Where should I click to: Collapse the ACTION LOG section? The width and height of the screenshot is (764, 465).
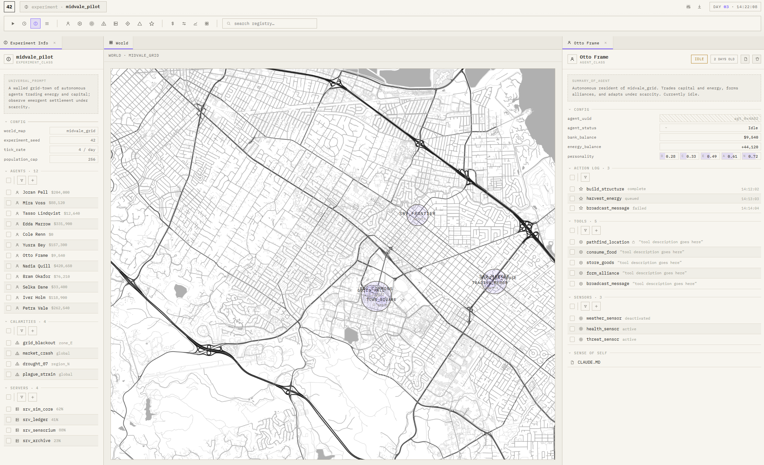click(570, 168)
